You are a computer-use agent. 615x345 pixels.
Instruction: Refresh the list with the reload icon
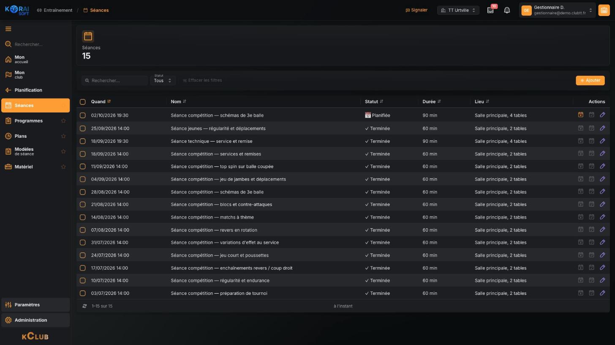pos(84,306)
